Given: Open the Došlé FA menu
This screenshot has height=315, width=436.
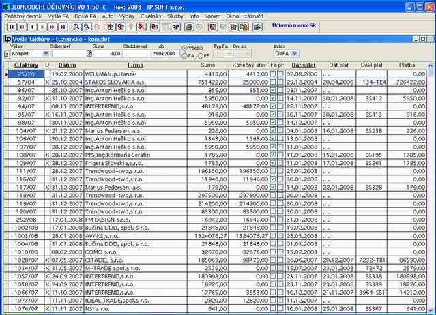Looking at the screenshot, I should [85, 16].
